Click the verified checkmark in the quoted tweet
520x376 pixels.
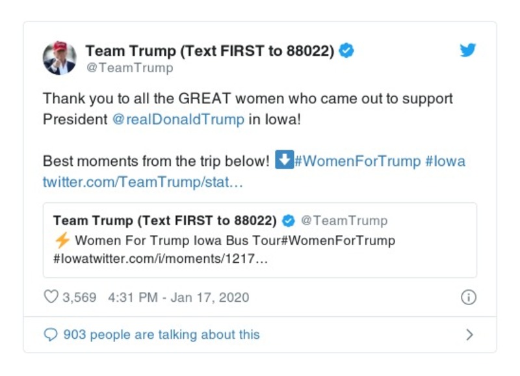(x=289, y=219)
